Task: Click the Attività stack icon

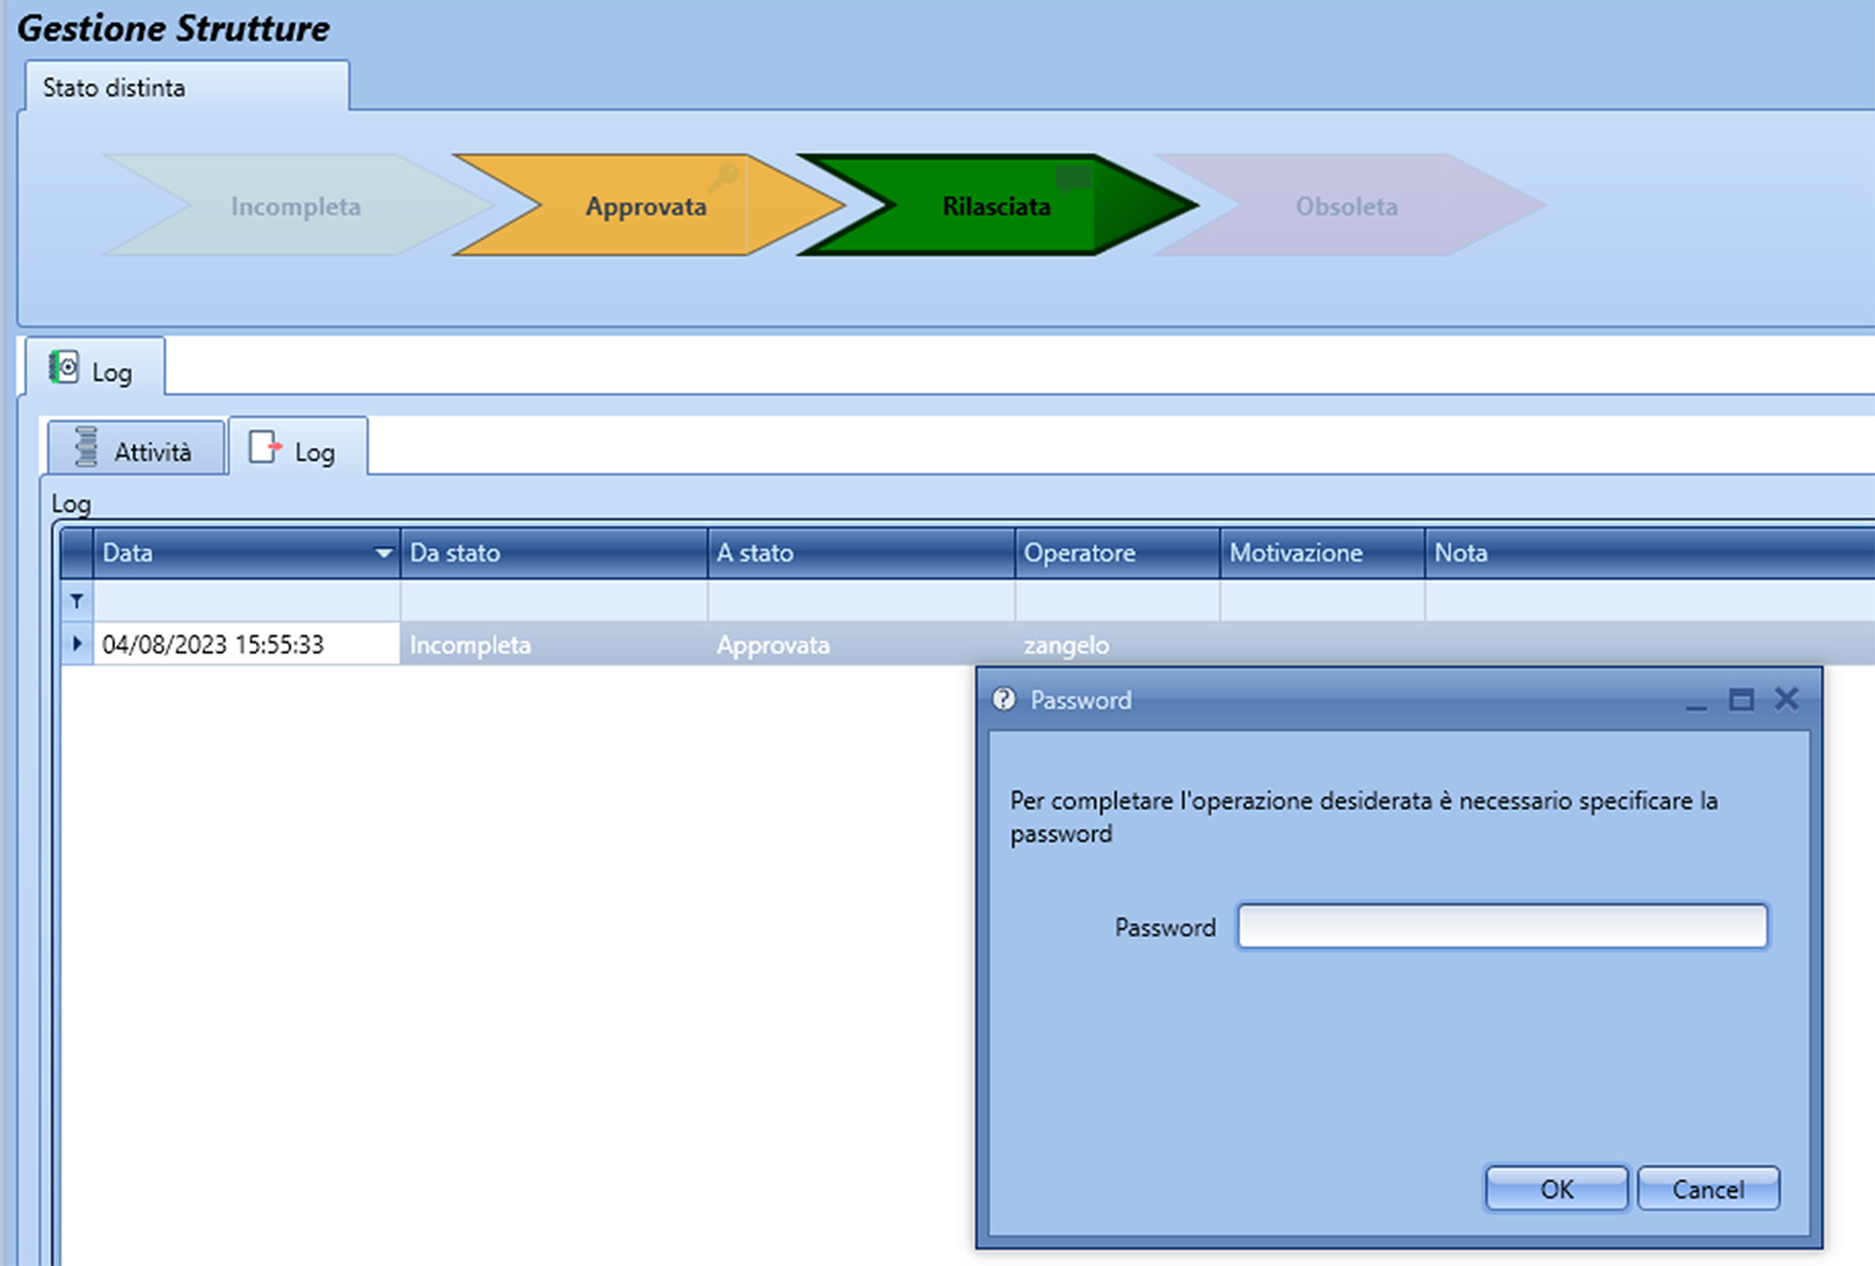Action: coord(86,446)
